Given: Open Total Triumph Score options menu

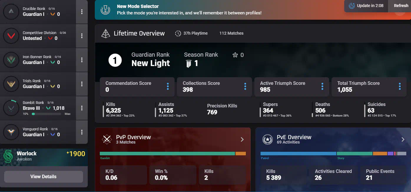Looking at the screenshot, I should tap(400, 86).
